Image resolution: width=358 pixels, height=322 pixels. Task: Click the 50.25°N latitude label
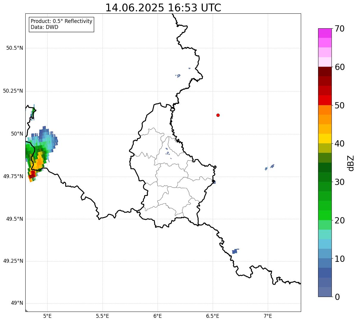[13, 91]
